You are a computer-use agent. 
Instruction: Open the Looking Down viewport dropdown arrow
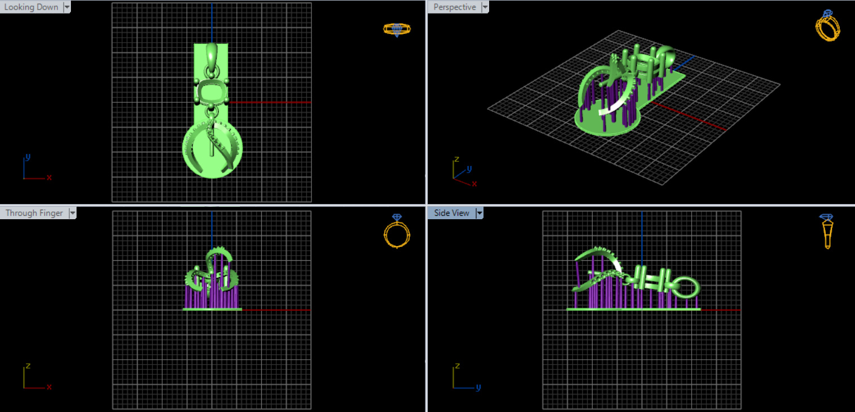pyautogui.click(x=67, y=7)
